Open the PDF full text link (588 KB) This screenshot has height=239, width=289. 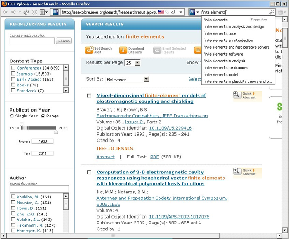click(154, 157)
